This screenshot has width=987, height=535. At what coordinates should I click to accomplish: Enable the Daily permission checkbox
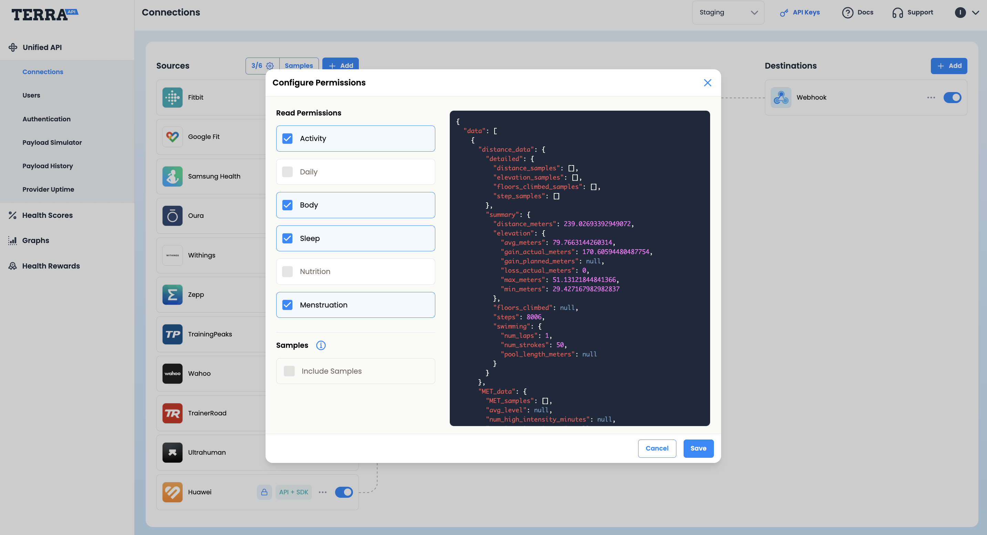[x=287, y=172]
